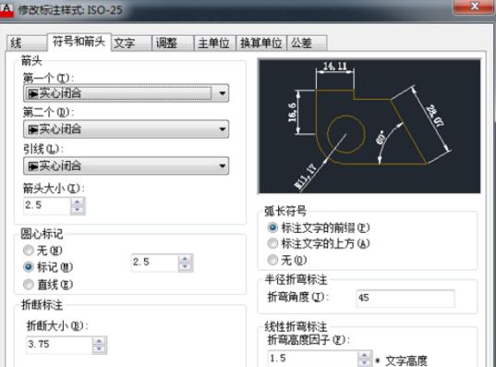Click the 折弯高度因子 input field
Viewport: 496px width, 367px height.
click(313, 359)
